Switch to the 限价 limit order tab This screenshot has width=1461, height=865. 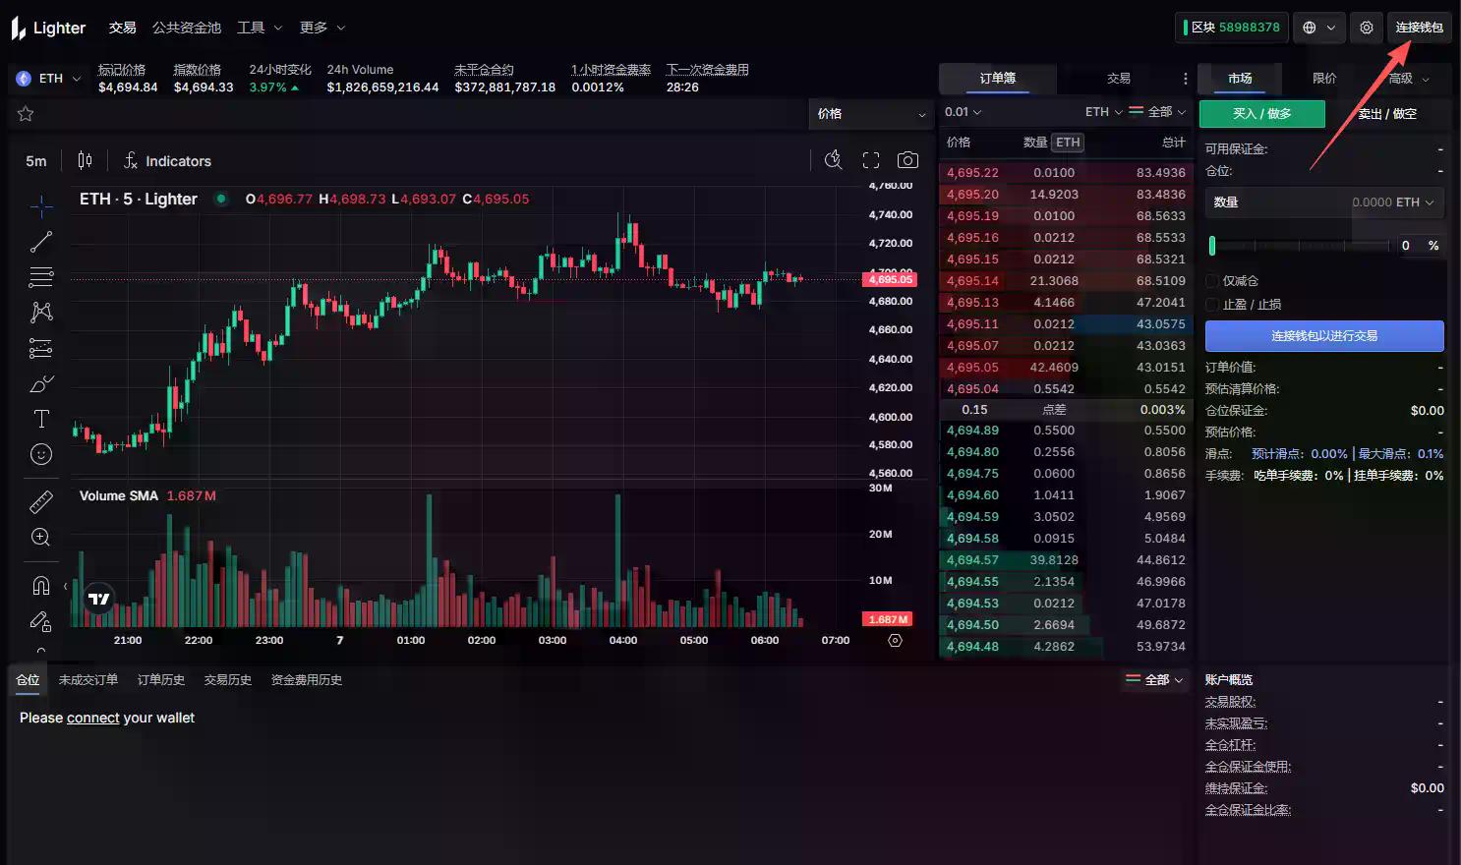point(1324,79)
